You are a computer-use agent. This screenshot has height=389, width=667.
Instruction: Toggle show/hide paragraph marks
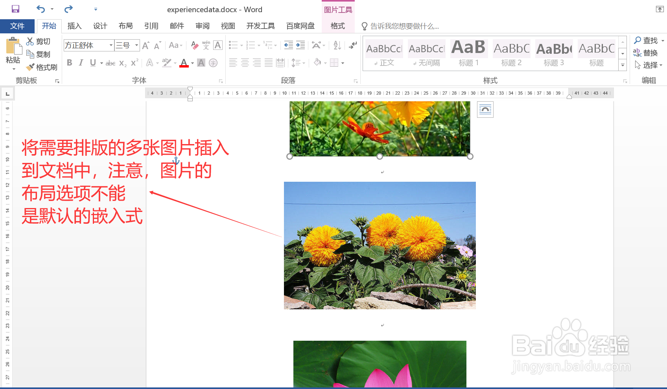352,45
